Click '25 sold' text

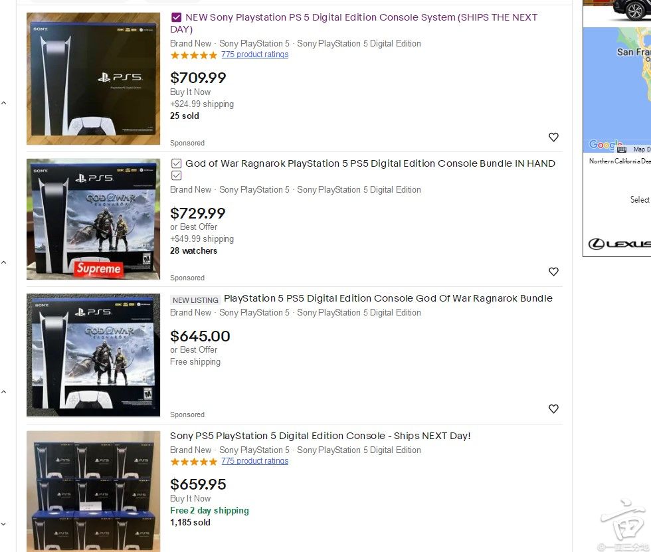pyautogui.click(x=185, y=116)
